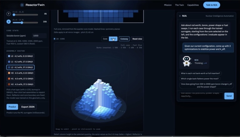Viewport: 240px width, 137px height.
Task: Click the Soluble boron ppm field
Action: point(39,36)
